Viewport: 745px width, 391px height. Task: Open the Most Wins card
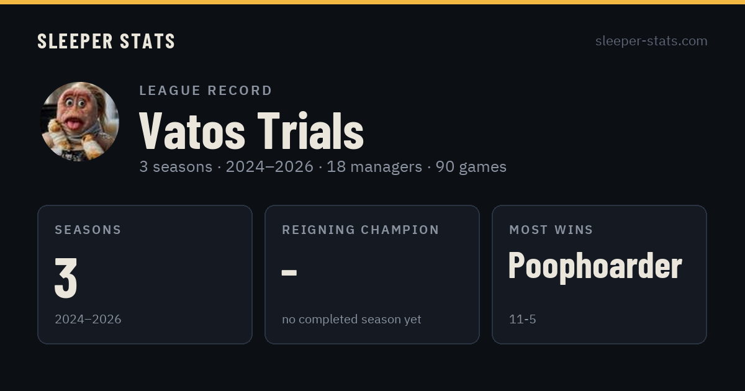(599, 274)
